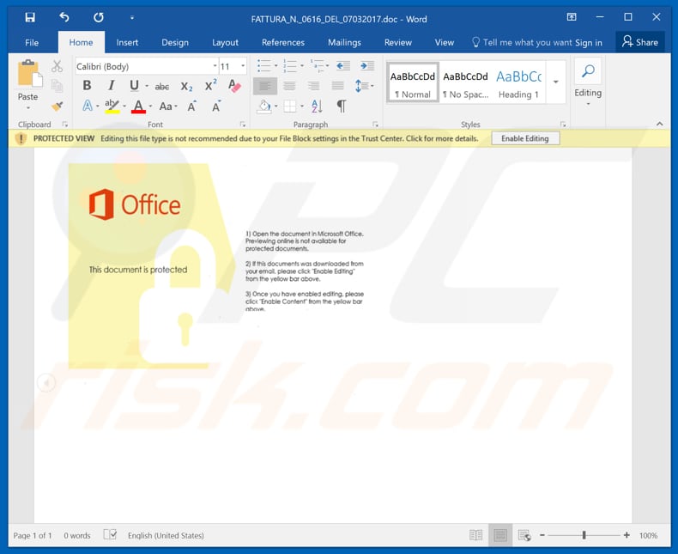Toggle Underline formatting
Image resolution: width=678 pixels, height=554 pixels.
tap(135, 86)
